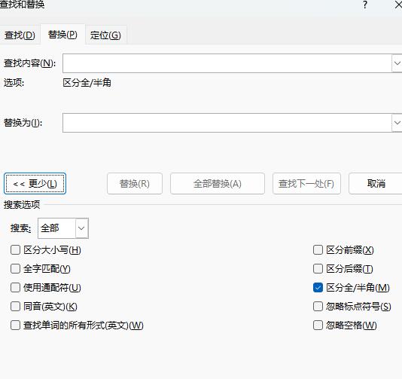Click the 查找下一处(F) button

coord(306,183)
